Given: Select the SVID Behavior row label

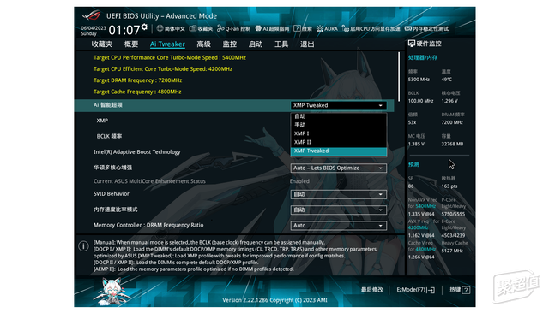Looking at the screenshot, I should pos(112,193).
